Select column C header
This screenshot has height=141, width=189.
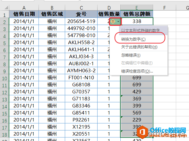(81, 8)
